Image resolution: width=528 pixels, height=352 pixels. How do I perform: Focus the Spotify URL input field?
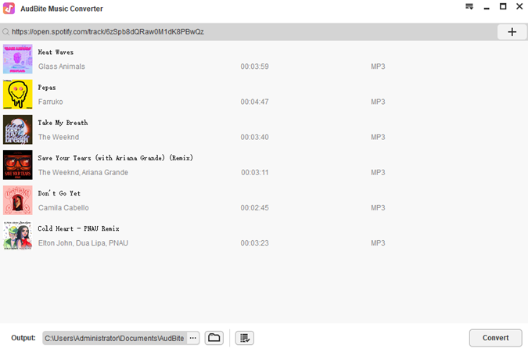tap(250, 32)
